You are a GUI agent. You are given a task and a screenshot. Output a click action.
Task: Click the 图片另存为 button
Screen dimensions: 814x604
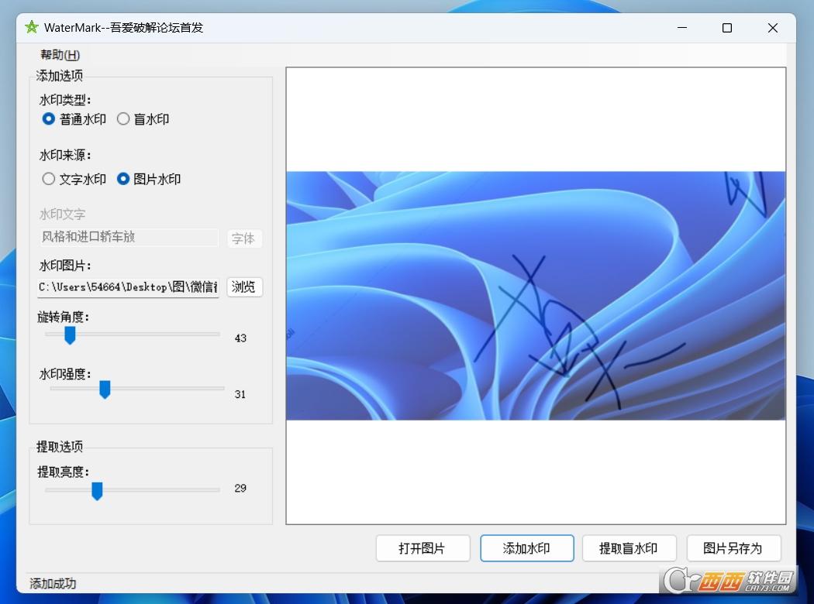point(733,548)
